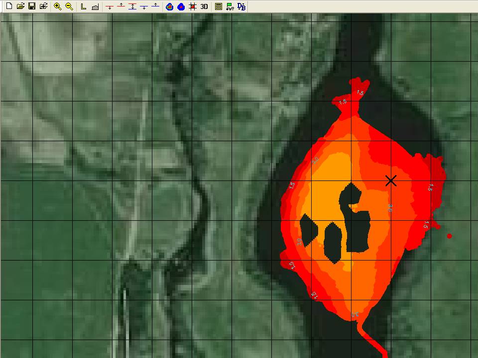This screenshot has width=478, height=358.
Task: Open the yellow list panel icon
Action: tap(219, 6)
